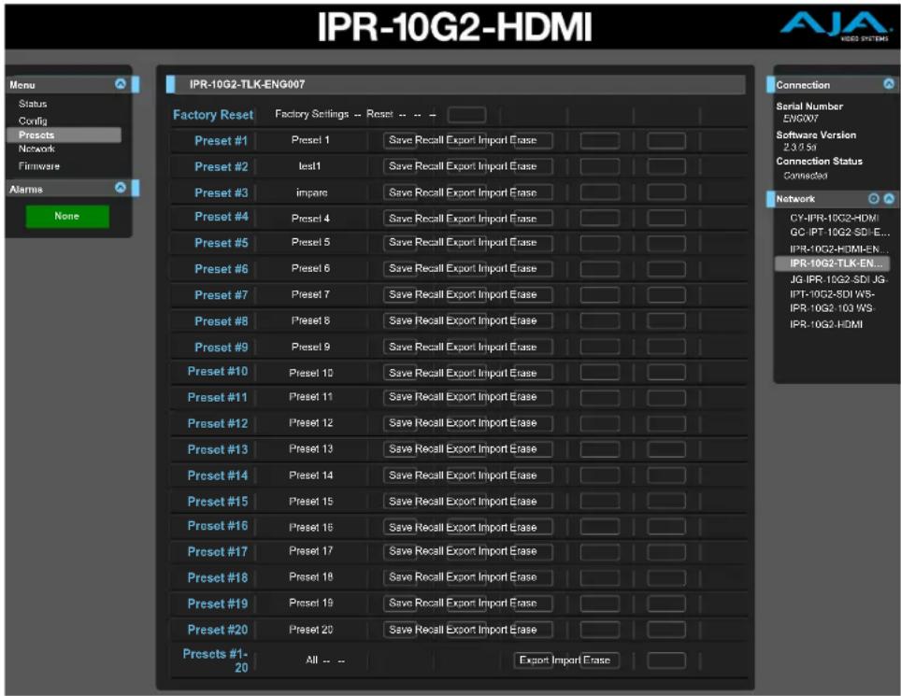Select the Presets menu item
Screen dimensions: 901x696
64,135
